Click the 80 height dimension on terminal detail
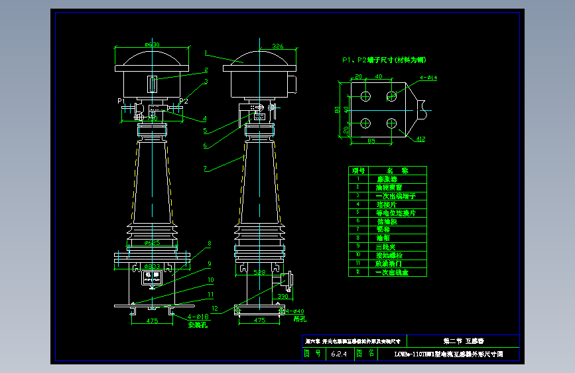 [x=337, y=110]
